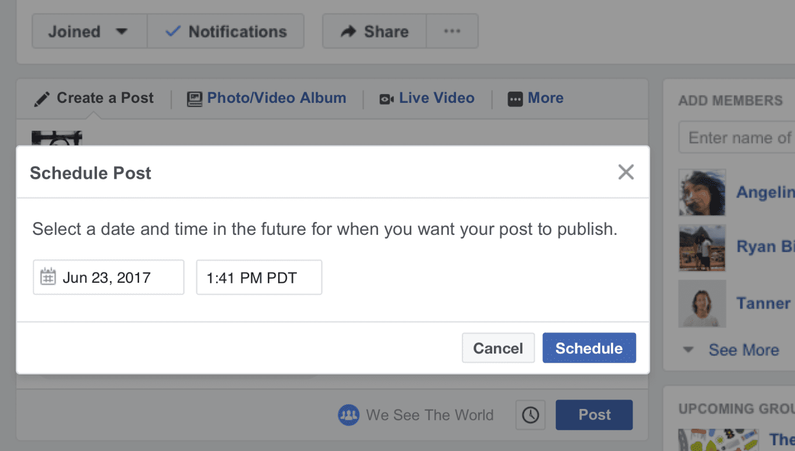This screenshot has height=451, width=795.
Task: Click the We See The World group icon
Action: [x=348, y=415]
